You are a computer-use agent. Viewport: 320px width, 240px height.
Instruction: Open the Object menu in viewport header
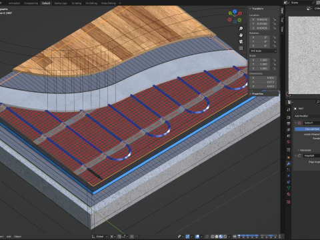[x=17, y=237]
